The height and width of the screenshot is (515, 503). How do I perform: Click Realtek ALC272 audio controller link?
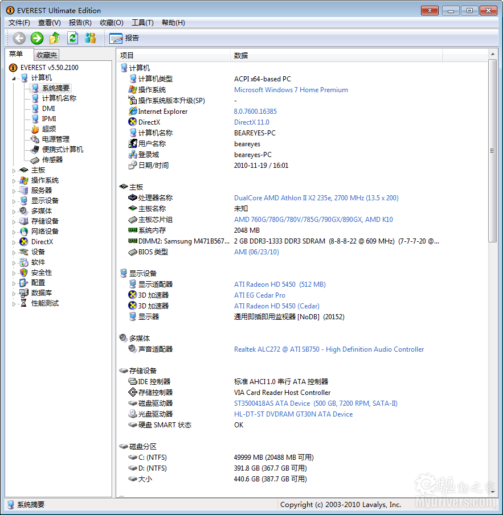coord(329,349)
